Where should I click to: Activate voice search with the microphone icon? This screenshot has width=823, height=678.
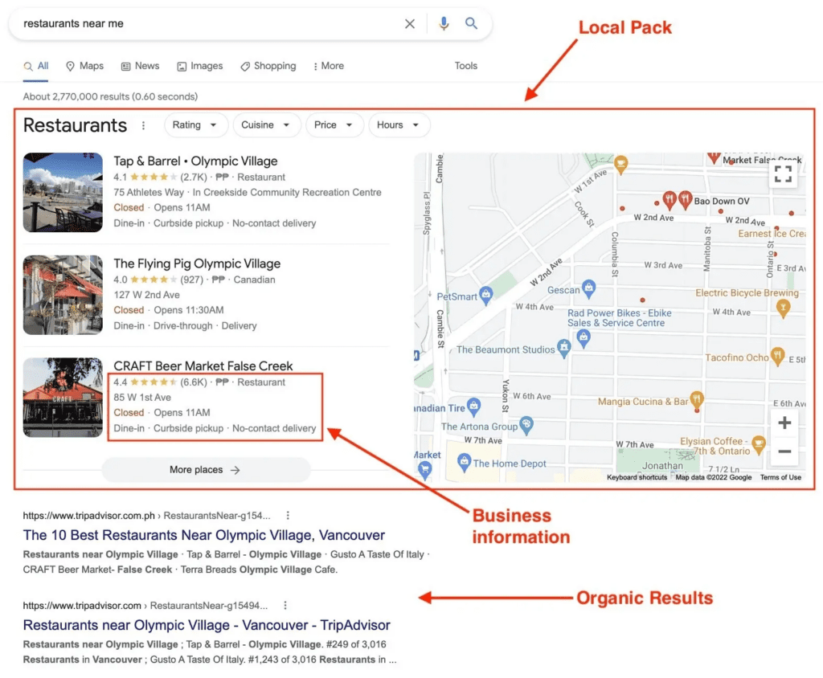[x=444, y=23]
